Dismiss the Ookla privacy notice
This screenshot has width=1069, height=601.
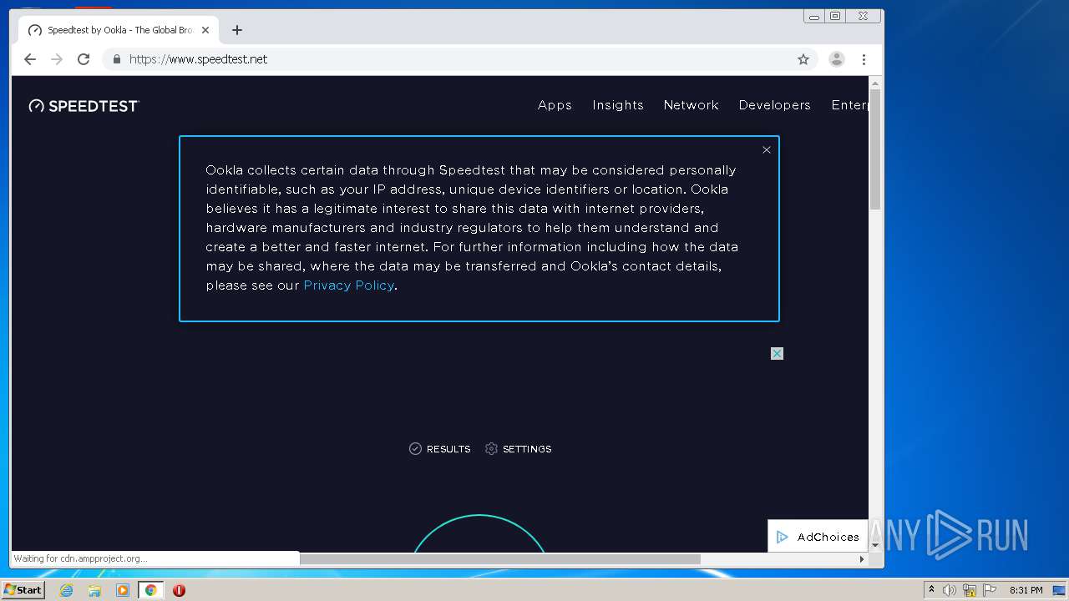(767, 149)
